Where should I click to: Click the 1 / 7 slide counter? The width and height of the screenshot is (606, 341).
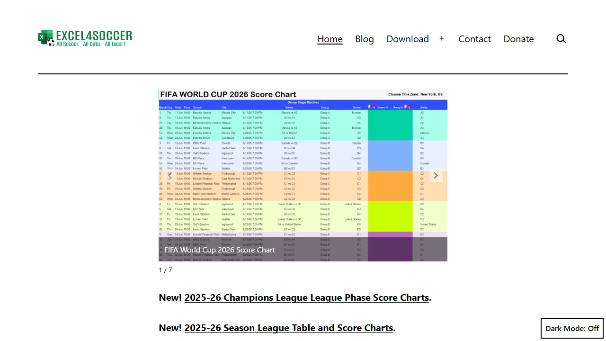coord(165,270)
